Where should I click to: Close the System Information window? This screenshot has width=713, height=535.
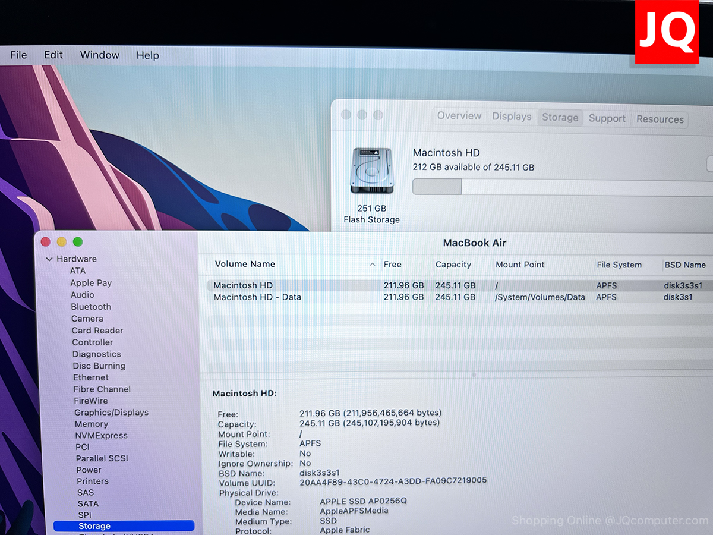pyautogui.click(x=46, y=241)
